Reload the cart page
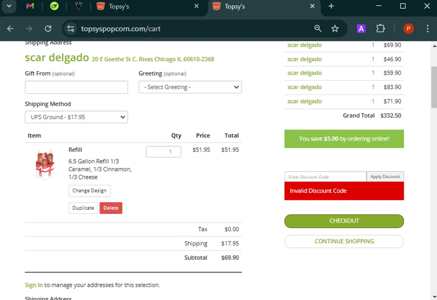Screen dimensions: 437x300 (x=48, y=29)
